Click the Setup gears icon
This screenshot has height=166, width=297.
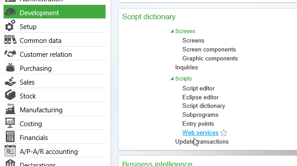click(x=10, y=26)
